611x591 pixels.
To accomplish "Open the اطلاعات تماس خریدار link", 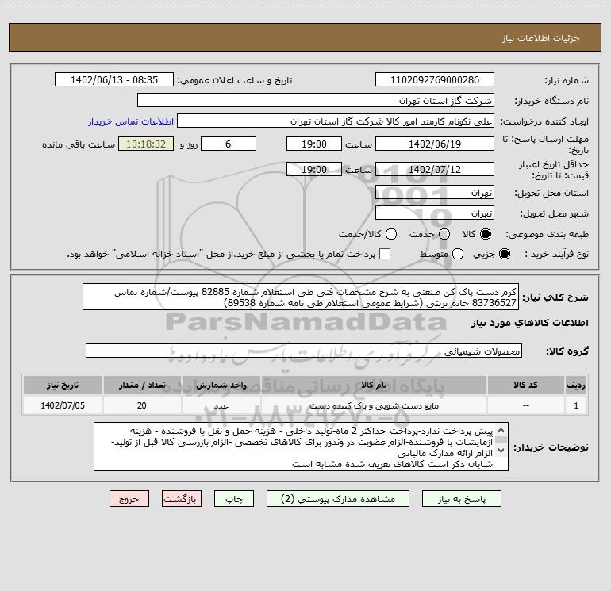I will point(131,121).
